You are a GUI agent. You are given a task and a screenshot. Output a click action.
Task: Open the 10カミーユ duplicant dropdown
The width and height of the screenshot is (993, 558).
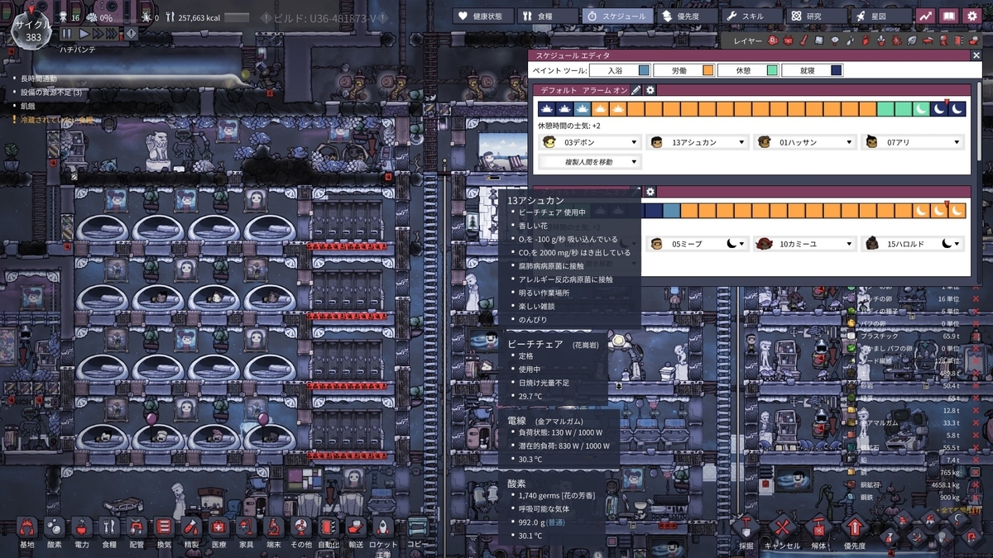click(805, 244)
